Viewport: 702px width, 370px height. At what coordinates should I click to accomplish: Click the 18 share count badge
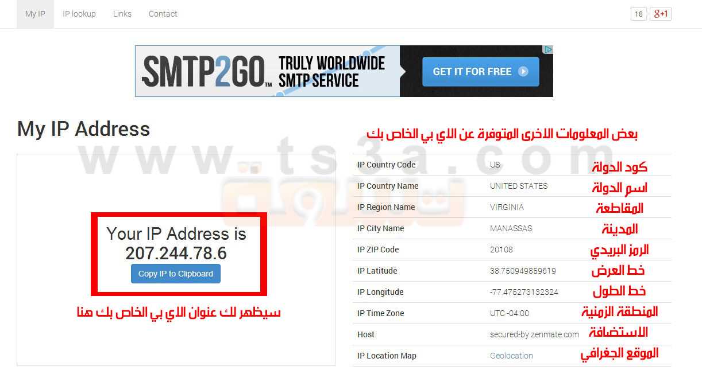coord(639,14)
